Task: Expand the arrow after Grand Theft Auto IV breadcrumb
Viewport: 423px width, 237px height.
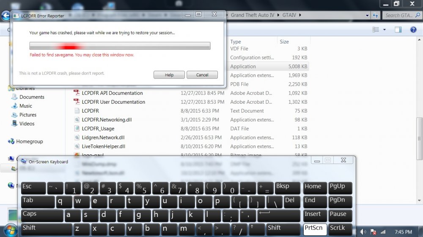Action: [x=278, y=15]
